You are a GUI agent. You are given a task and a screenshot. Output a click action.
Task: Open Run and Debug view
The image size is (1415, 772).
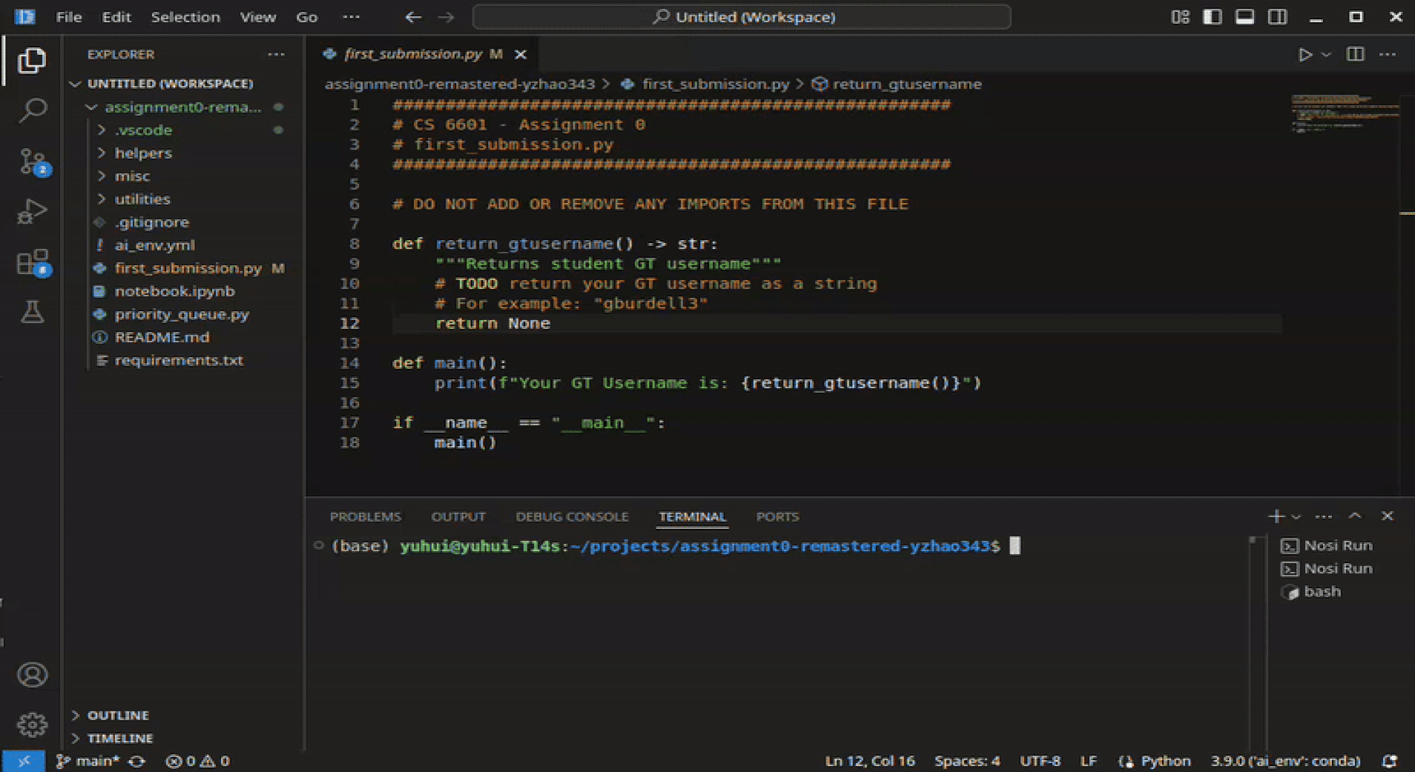[32, 211]
